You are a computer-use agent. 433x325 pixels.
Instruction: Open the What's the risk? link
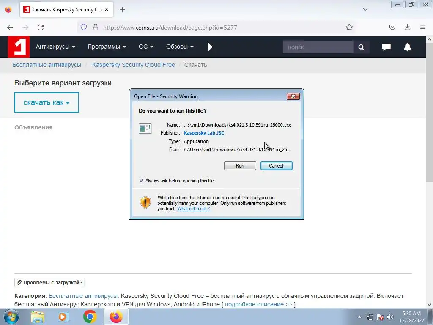coord(193,209)
